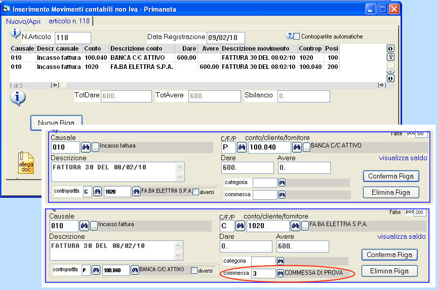438x290 pixels.
Task: Click large info balloon next to TotDare
Action: click(x=18, y=98)
